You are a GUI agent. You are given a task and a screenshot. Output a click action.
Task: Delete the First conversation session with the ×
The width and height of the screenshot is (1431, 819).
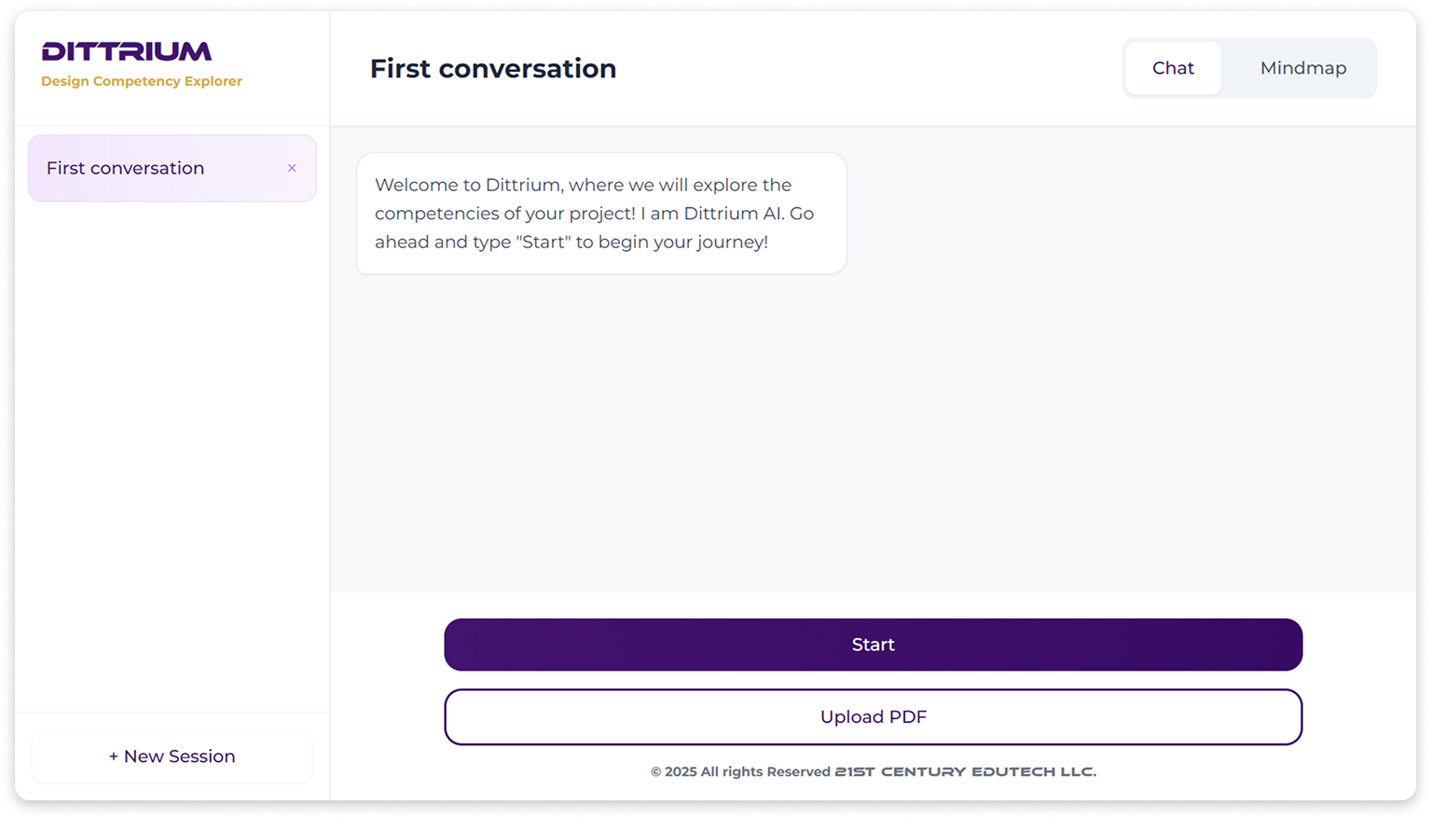coord(292,168)
